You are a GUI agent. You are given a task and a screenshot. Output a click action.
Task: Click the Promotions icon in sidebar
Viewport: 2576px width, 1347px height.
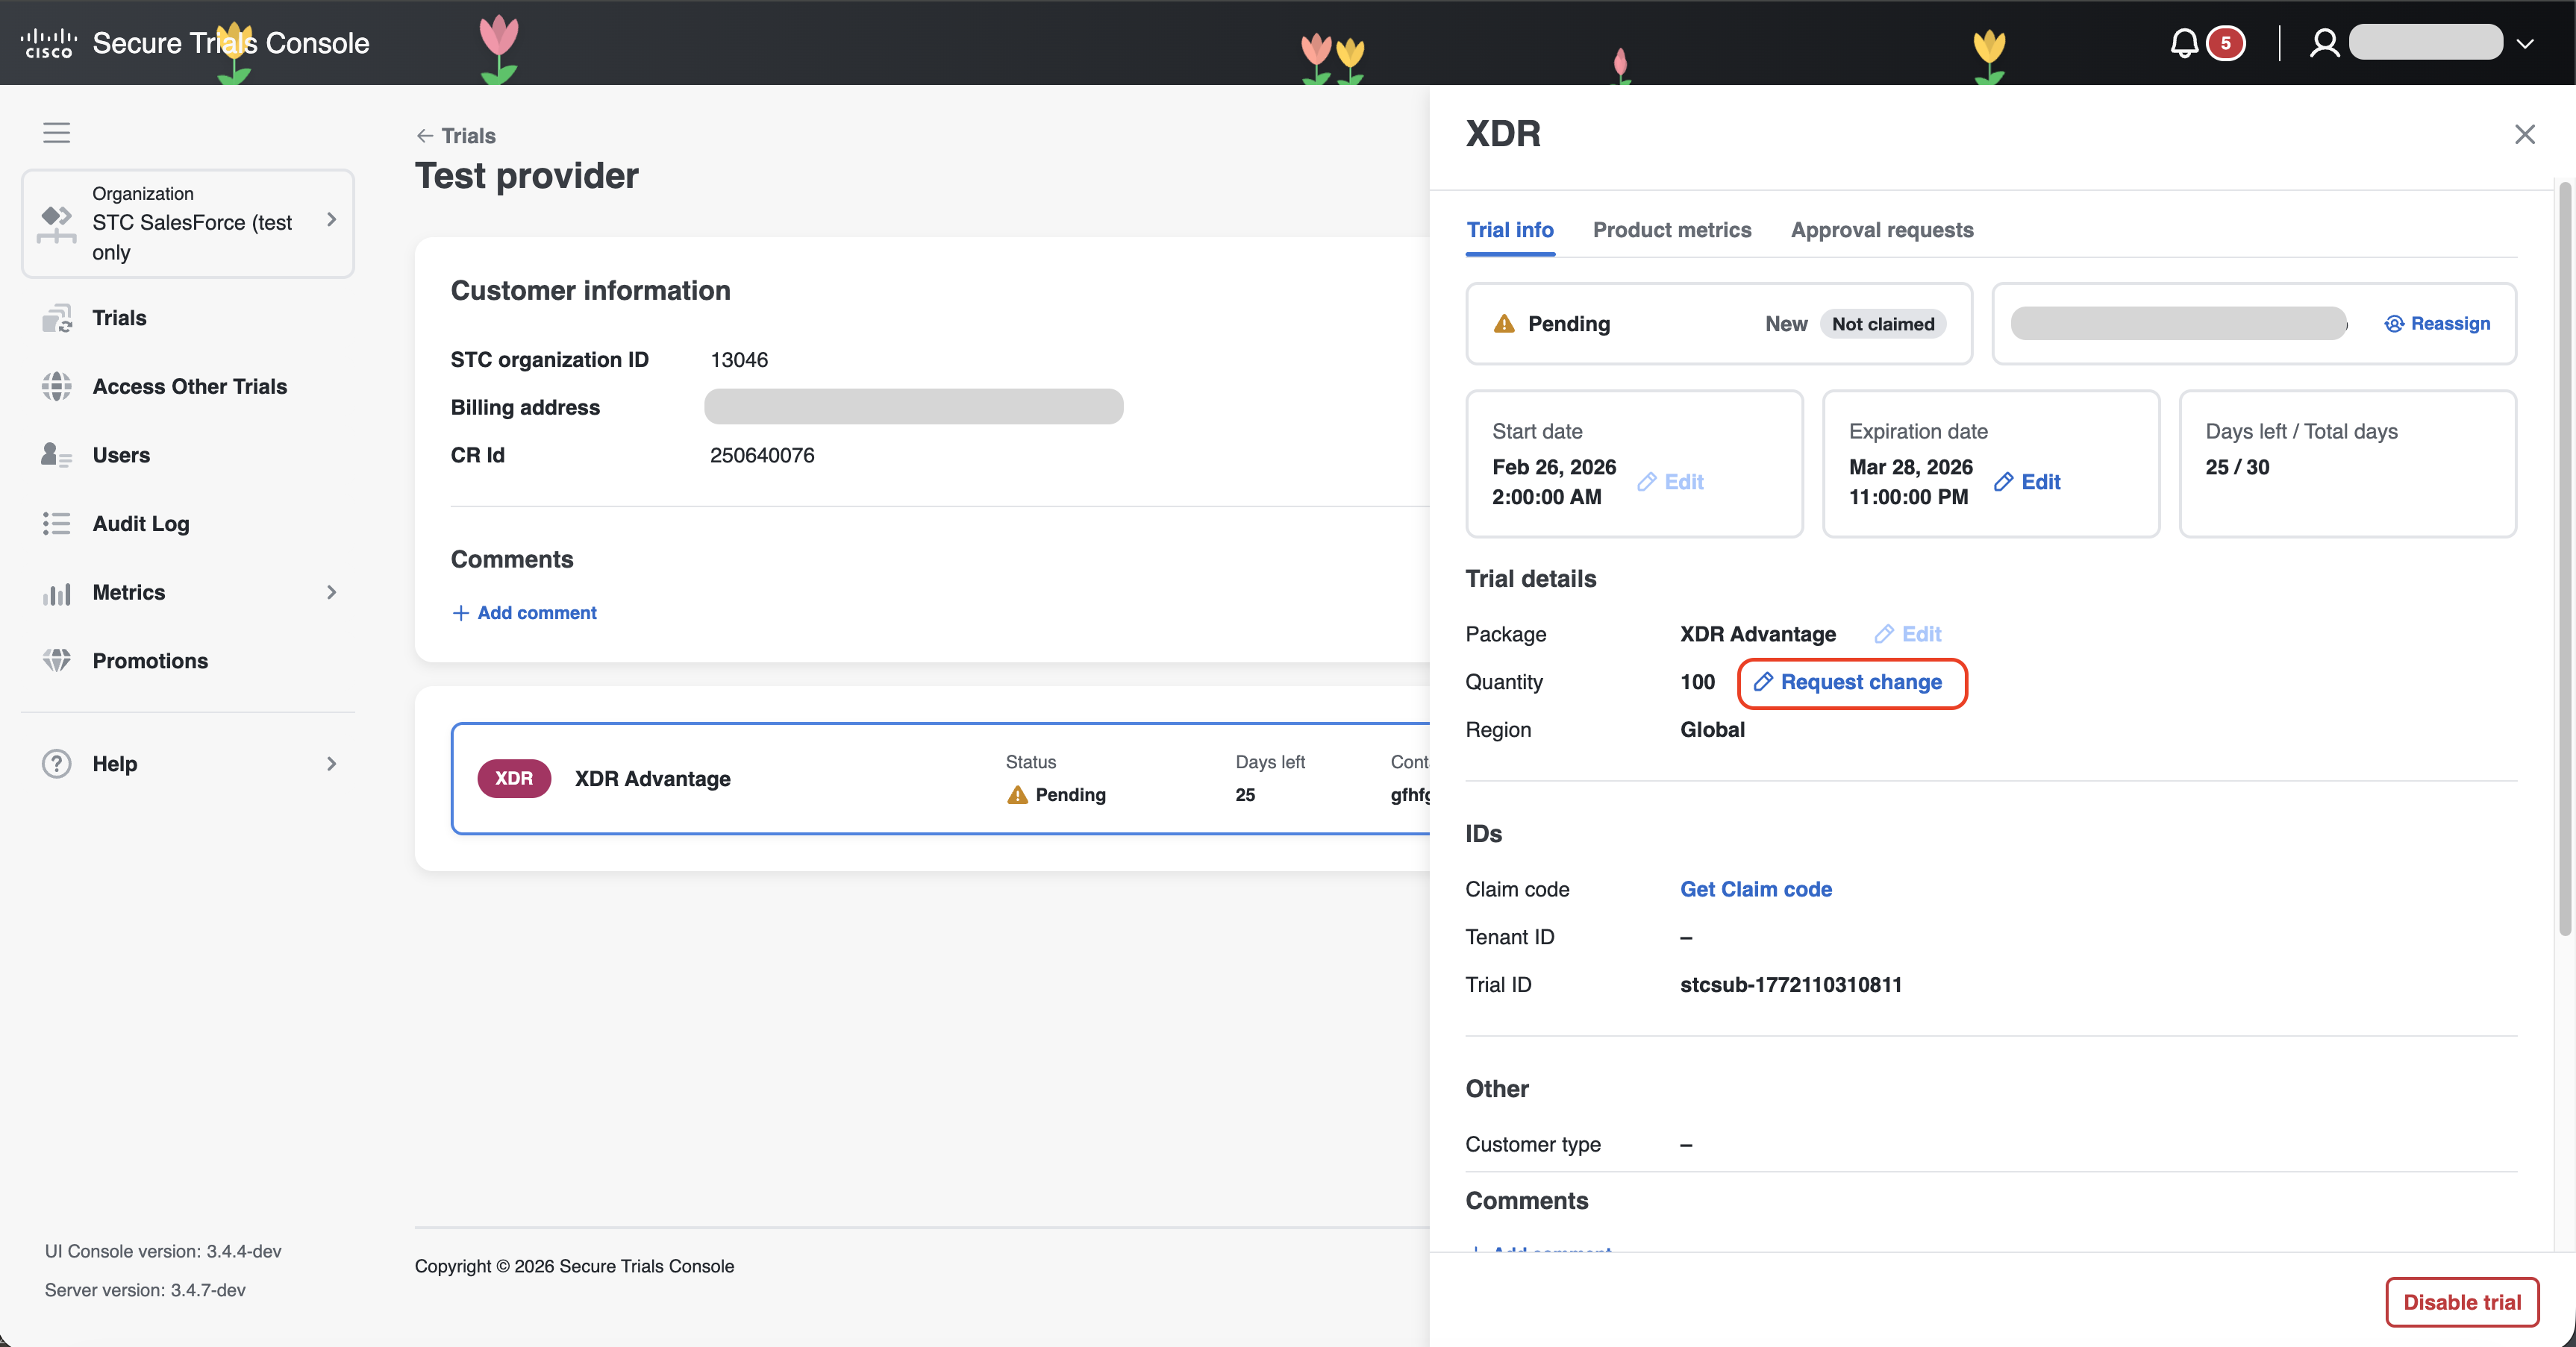pos(56,661)
